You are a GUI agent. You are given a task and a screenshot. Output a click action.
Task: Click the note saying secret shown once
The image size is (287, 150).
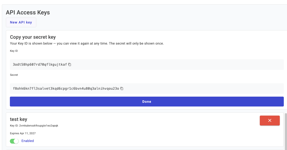coord(87,44)
